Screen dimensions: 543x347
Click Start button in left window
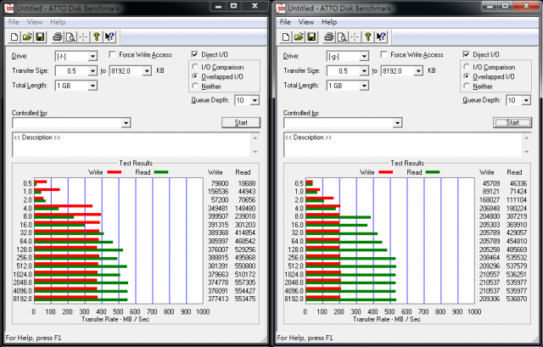click(241, 122)
